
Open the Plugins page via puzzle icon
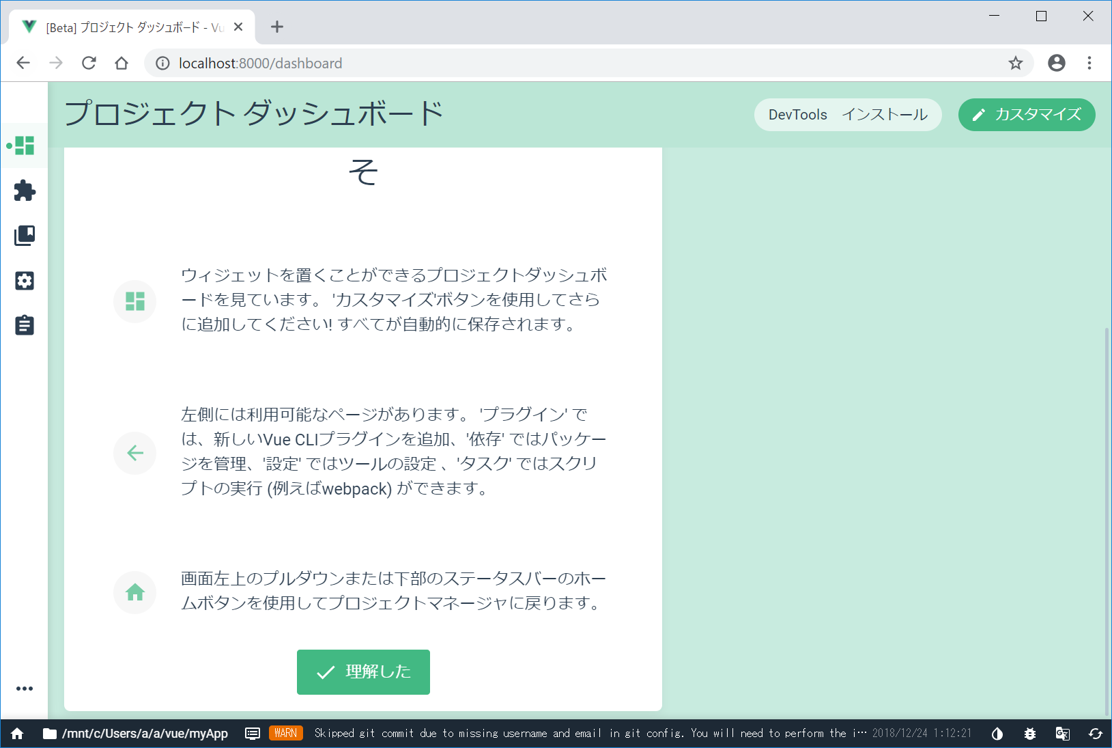tap(25, 191)
